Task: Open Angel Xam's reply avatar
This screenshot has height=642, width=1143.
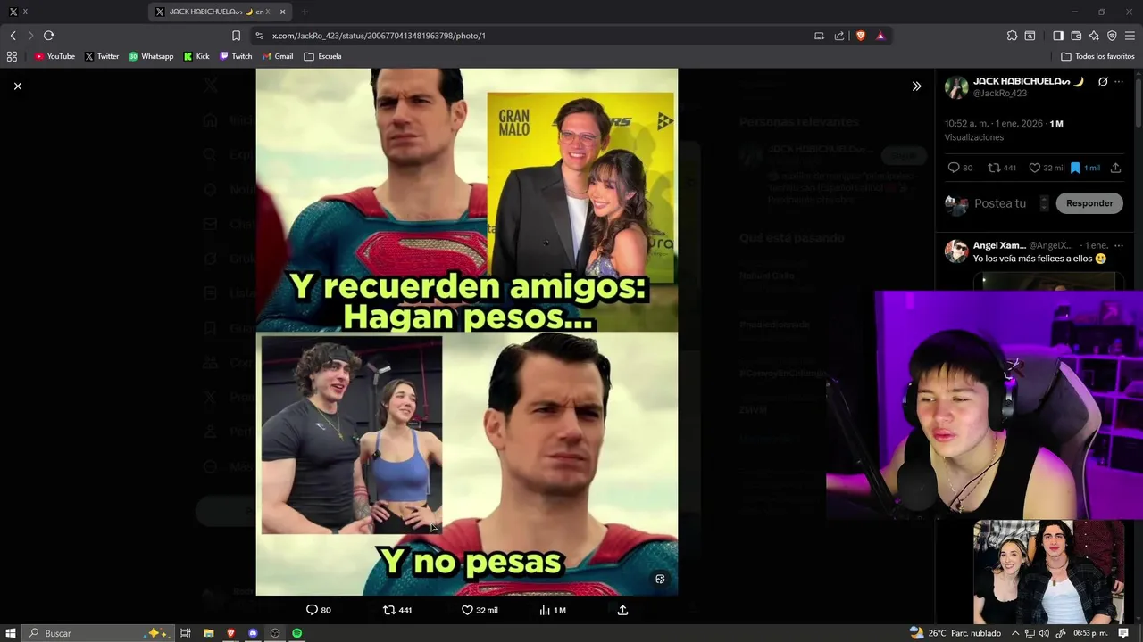Action: (956, 251)
